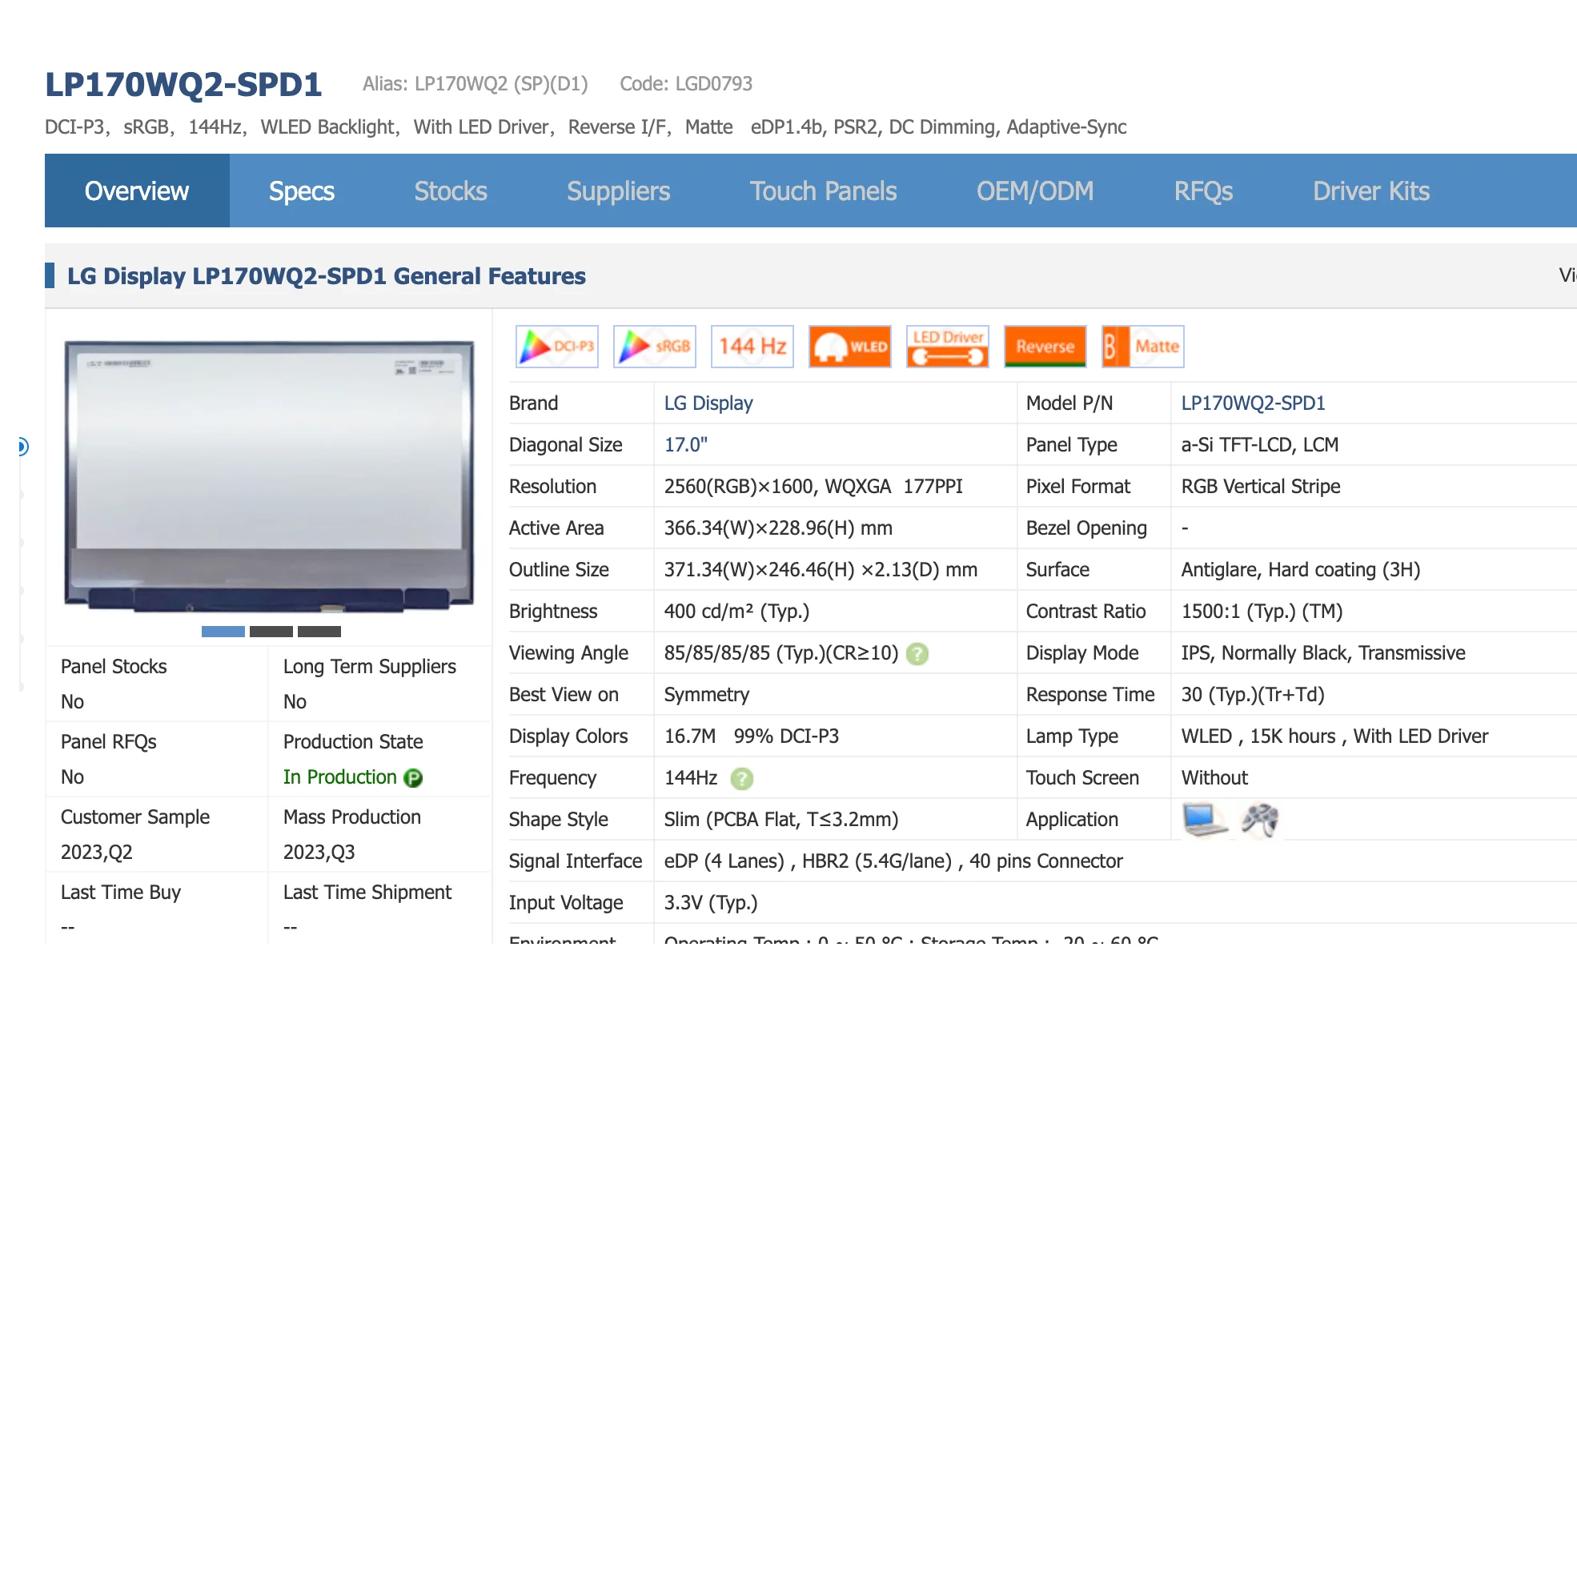Click the Viewing Angle help question icon

917,654
